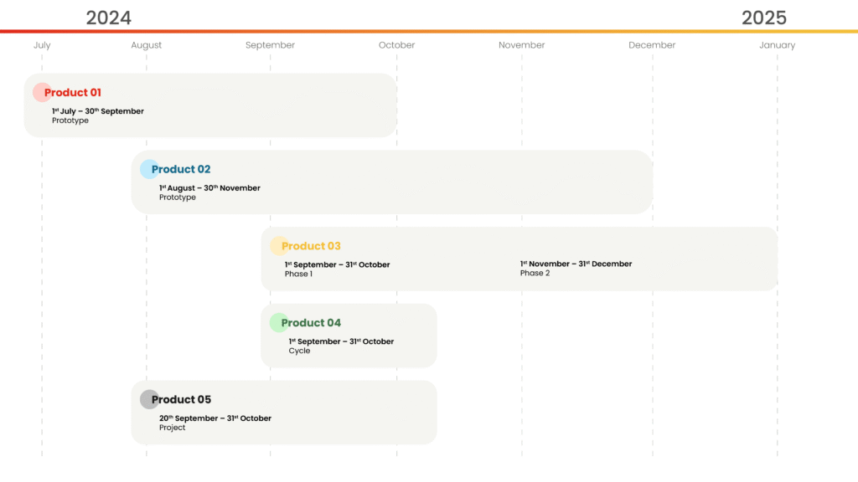The height and width of the screenshot is (482, 858).
Task: Click Product 03 Phase 1 label
Action: click(298, 274)
